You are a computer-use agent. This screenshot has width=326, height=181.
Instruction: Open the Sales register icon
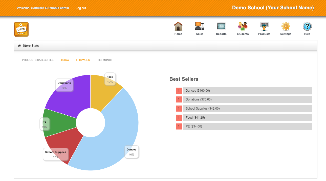[x=200, y=26]
